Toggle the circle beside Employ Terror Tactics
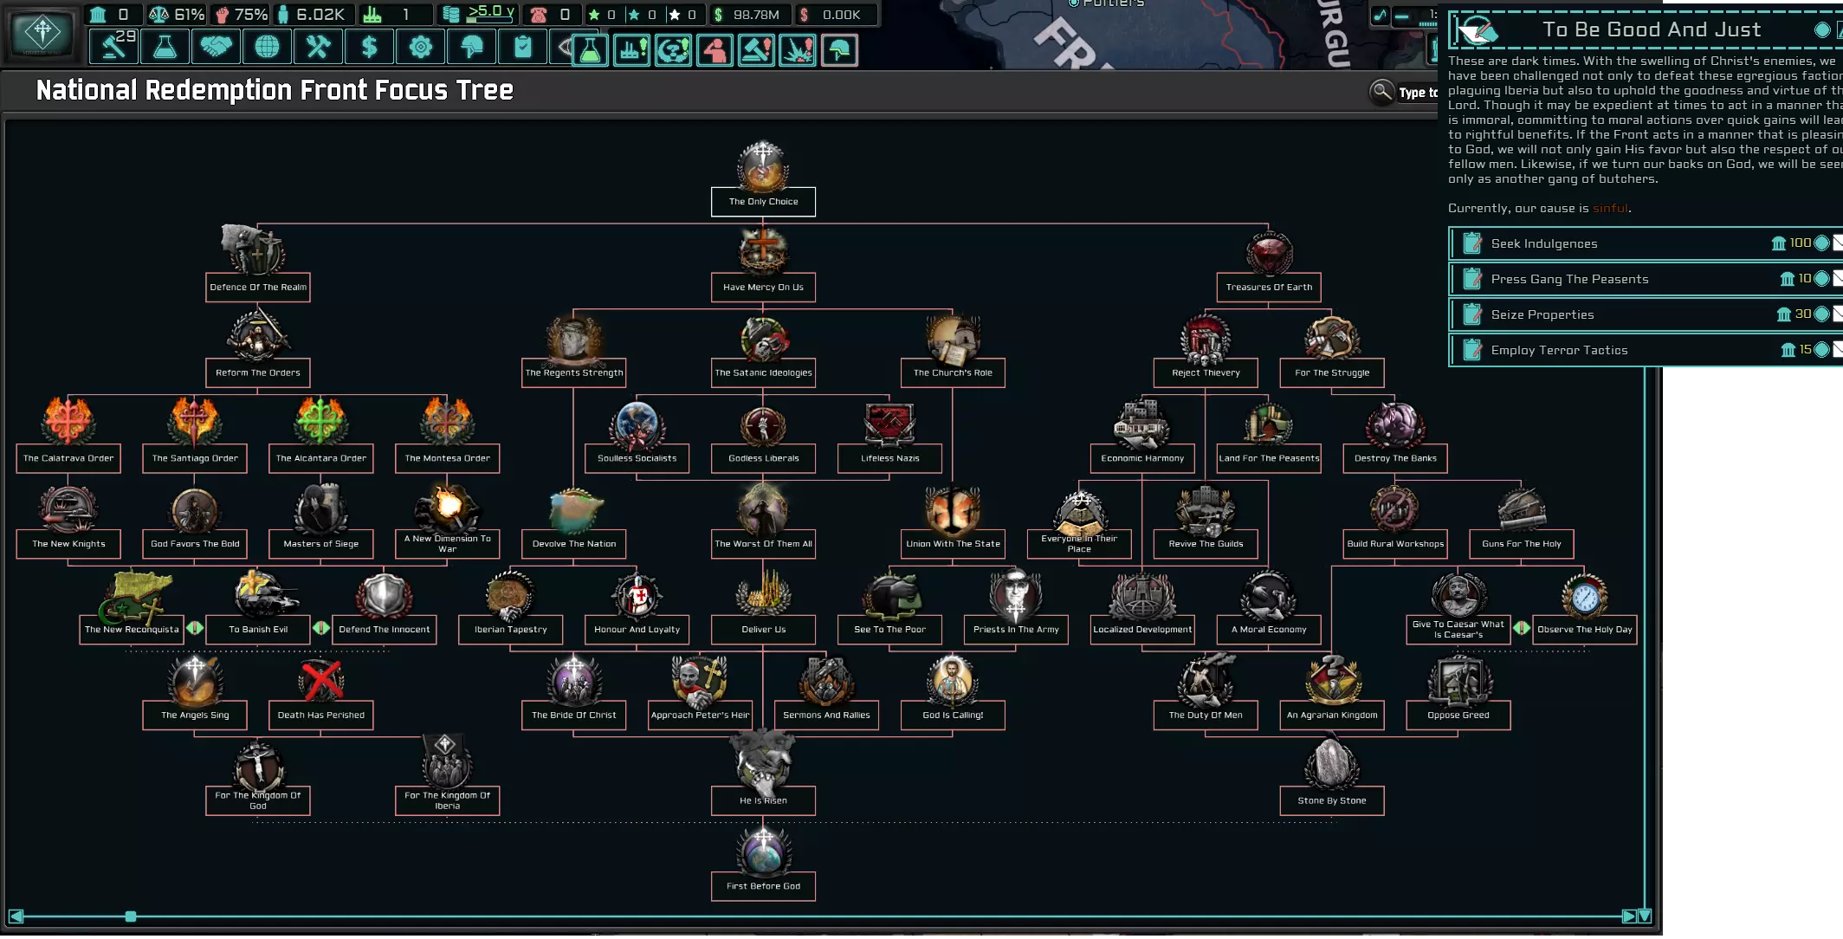 point(1821,350)
